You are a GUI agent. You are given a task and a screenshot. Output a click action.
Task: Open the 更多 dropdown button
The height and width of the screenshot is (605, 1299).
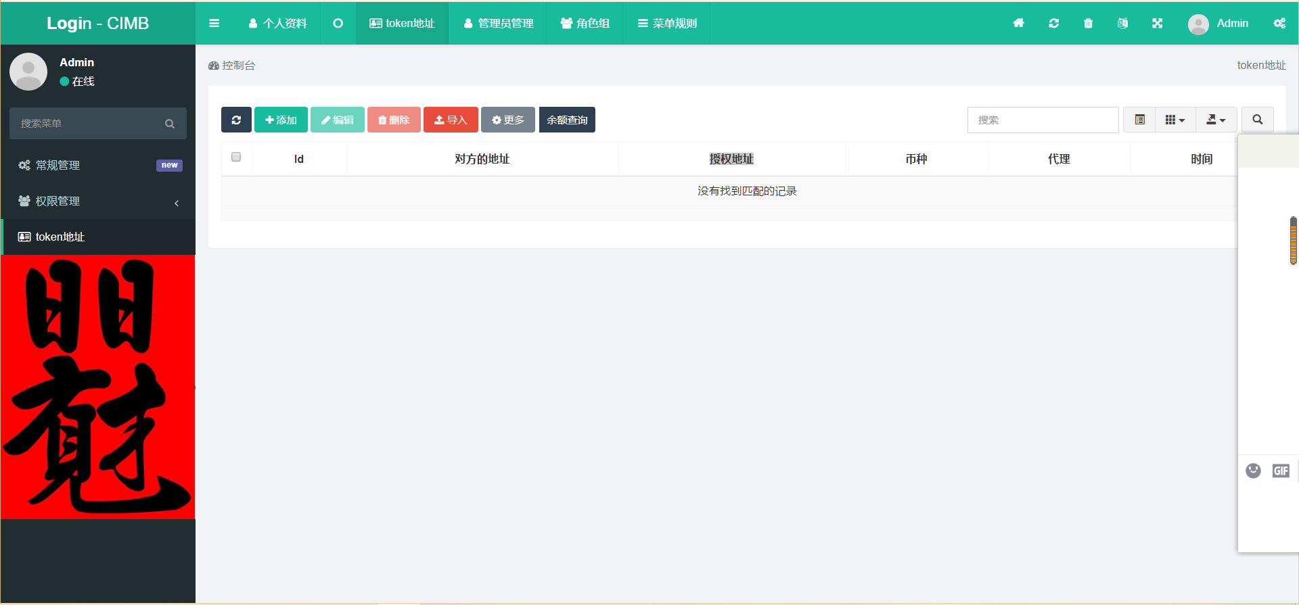(508, 120)
